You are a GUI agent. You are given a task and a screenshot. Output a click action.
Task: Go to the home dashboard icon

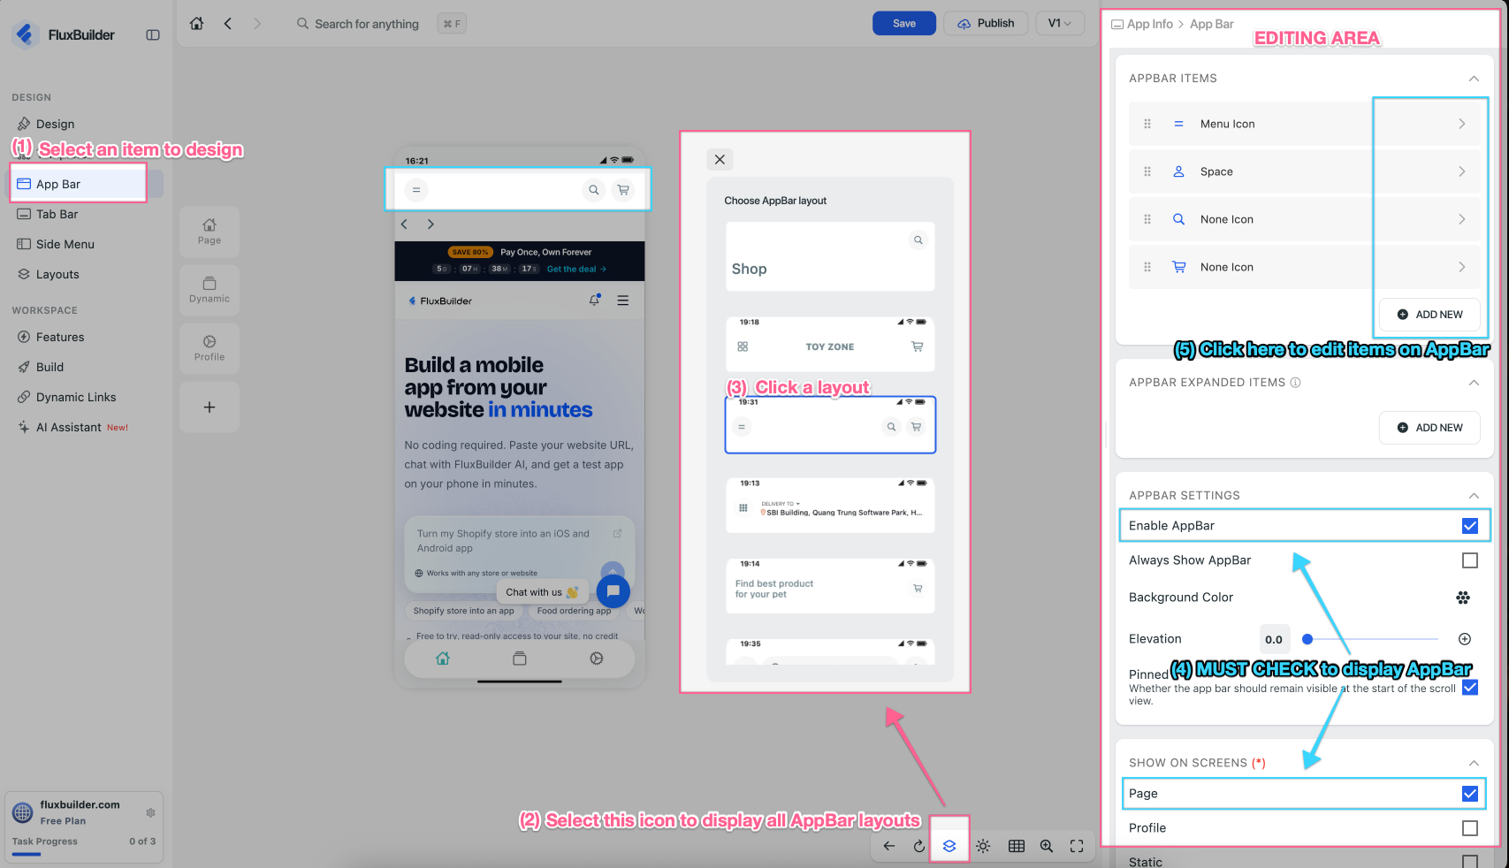coord(197,24)
